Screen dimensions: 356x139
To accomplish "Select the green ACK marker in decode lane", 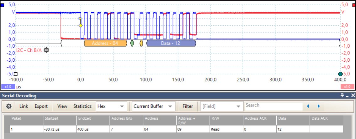I will [x=132, y=43].
